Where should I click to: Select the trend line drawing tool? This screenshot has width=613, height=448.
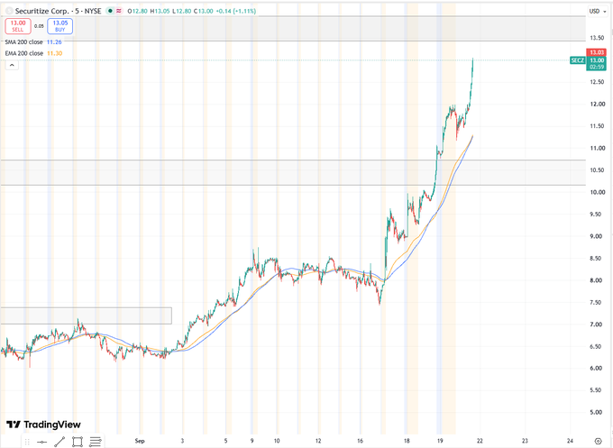pos(59,442)
